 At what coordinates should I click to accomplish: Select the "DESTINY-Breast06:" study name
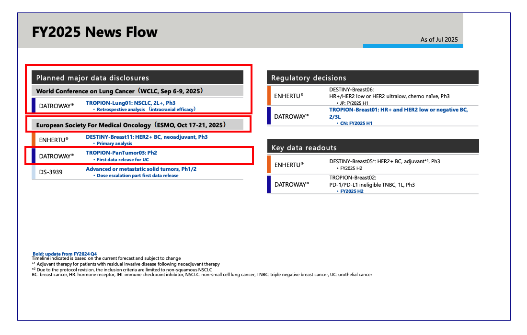[351, 89]
